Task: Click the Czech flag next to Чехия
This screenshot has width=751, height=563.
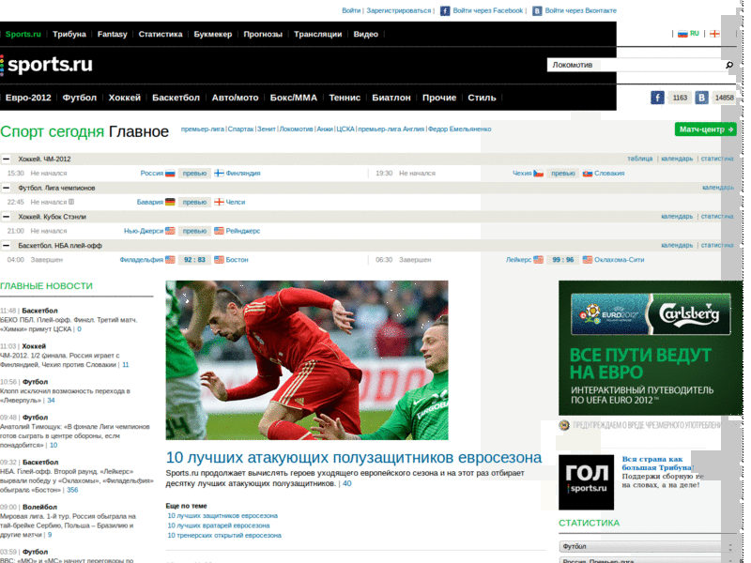Action: [x=538, y=174]
